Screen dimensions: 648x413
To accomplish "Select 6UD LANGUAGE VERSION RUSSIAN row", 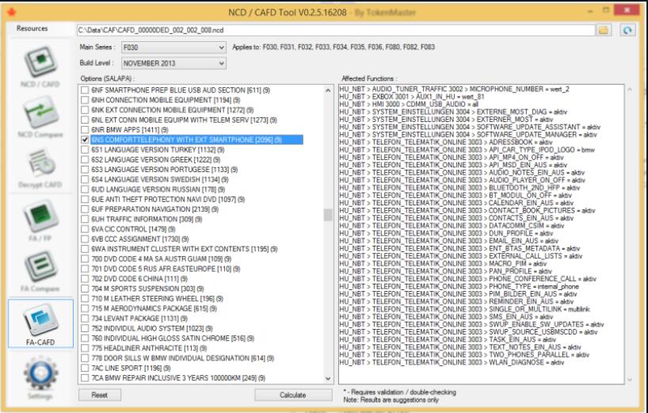I will [158, 189].
